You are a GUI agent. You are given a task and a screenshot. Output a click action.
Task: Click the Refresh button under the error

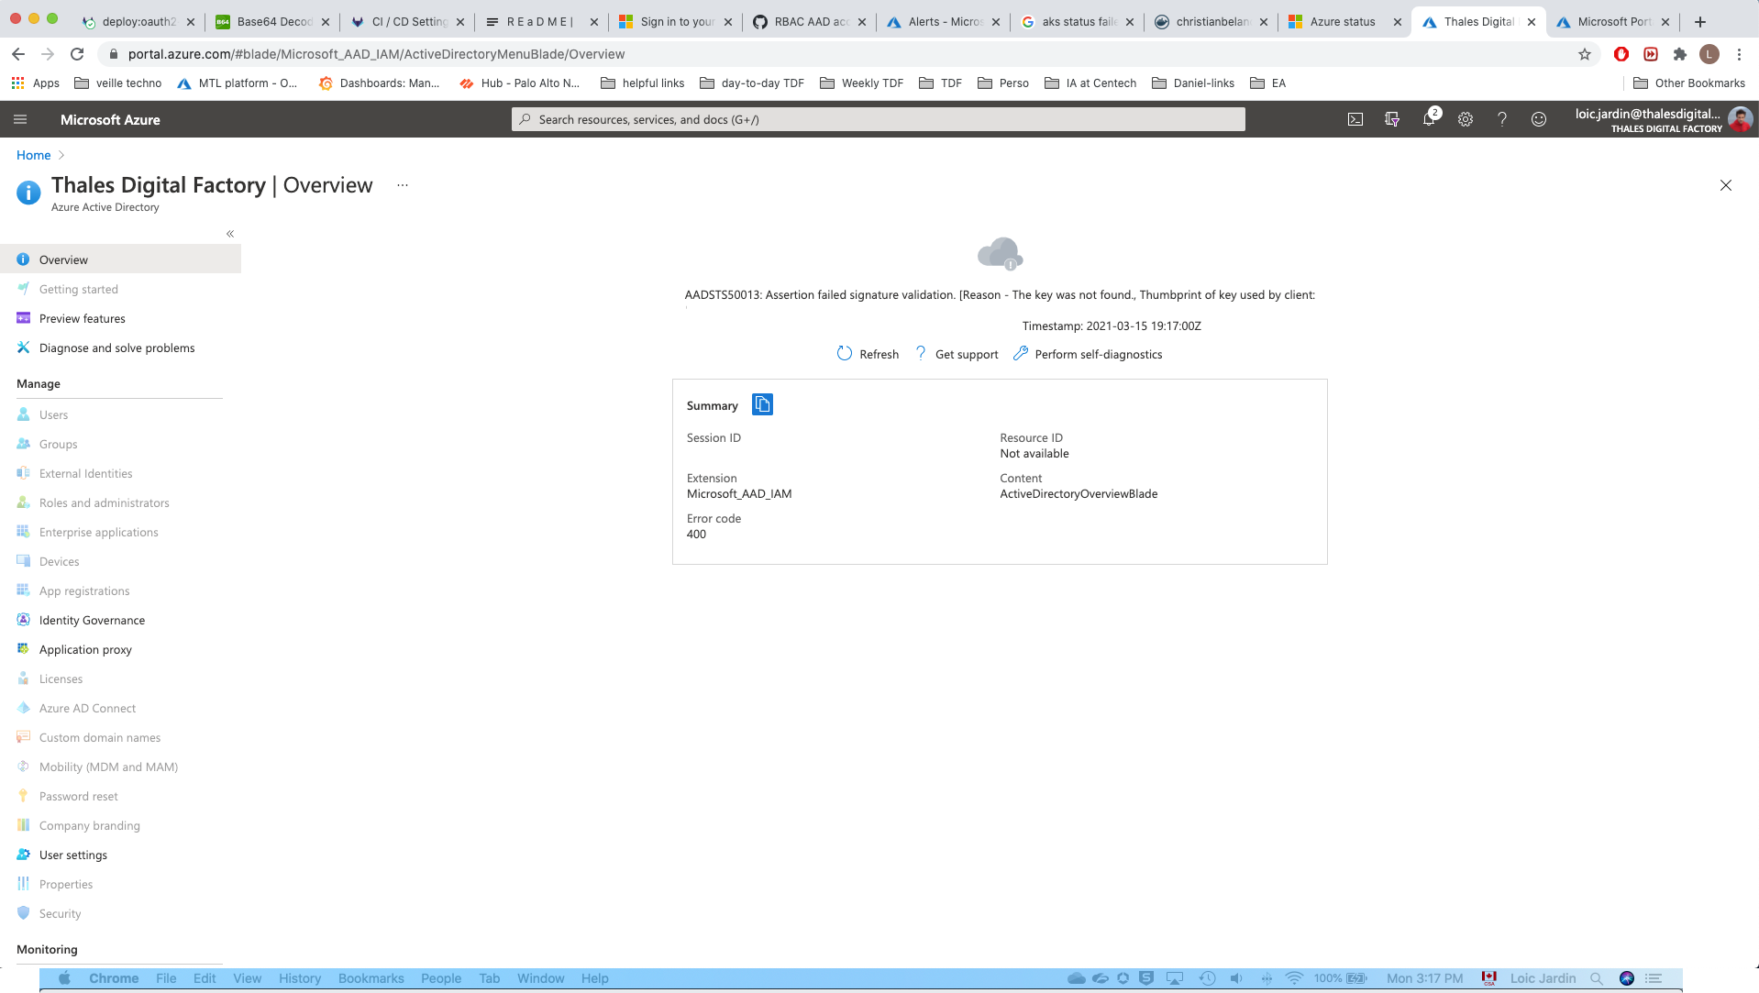(x=868, y=354)
